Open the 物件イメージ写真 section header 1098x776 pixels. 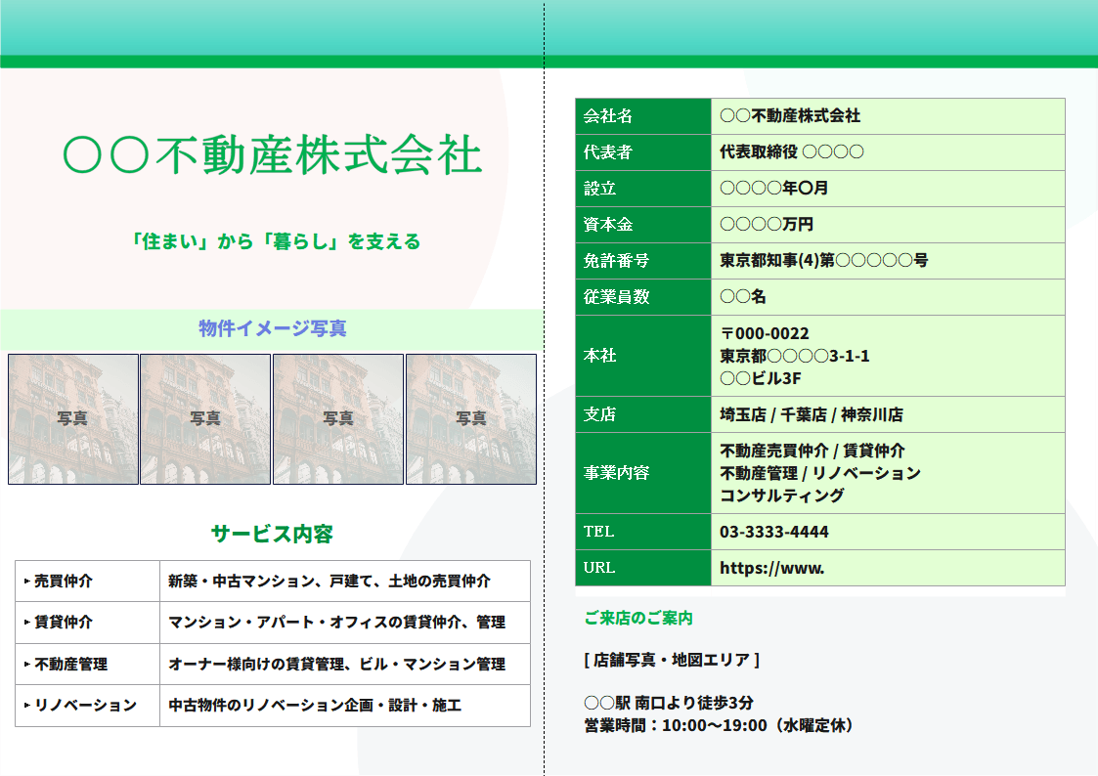click(271, 329)
